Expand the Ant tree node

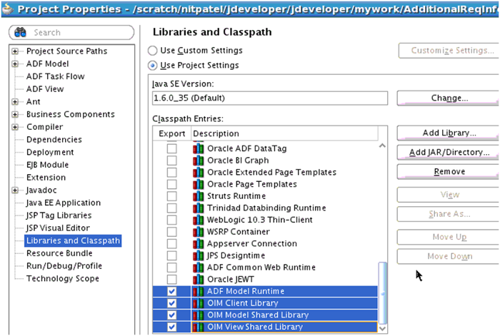[15, 102]
